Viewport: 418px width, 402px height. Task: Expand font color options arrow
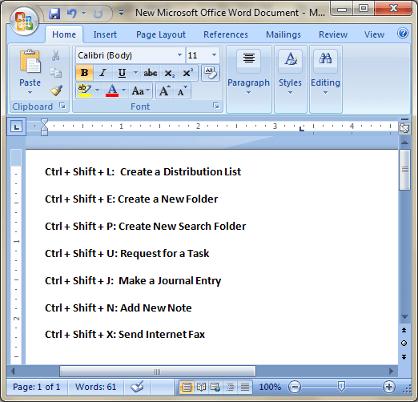click(x=123, y=90)
